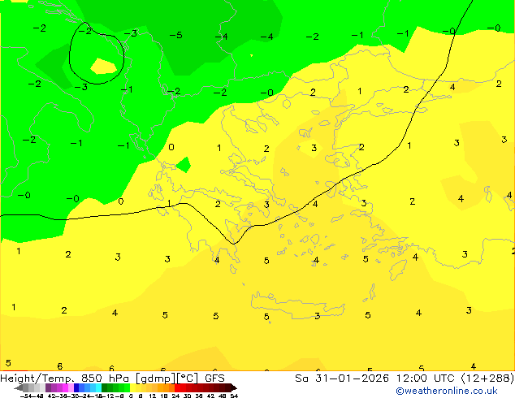Click the "24" label under the color scale

click(x=175, y=396)
